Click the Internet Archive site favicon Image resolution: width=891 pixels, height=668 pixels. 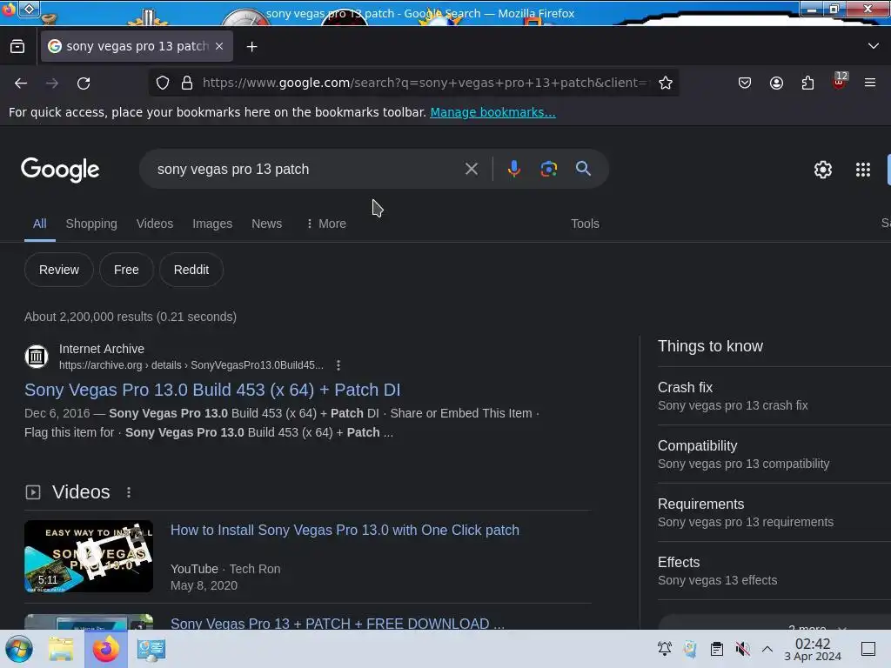(x=37, y=357)
